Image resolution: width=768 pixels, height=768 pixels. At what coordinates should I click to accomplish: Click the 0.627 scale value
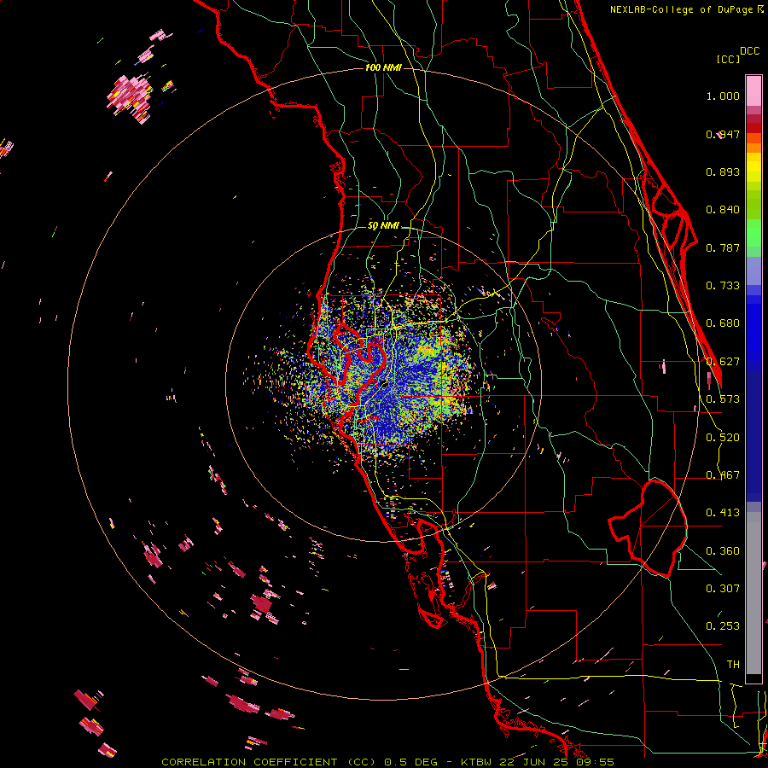point(723,362)
